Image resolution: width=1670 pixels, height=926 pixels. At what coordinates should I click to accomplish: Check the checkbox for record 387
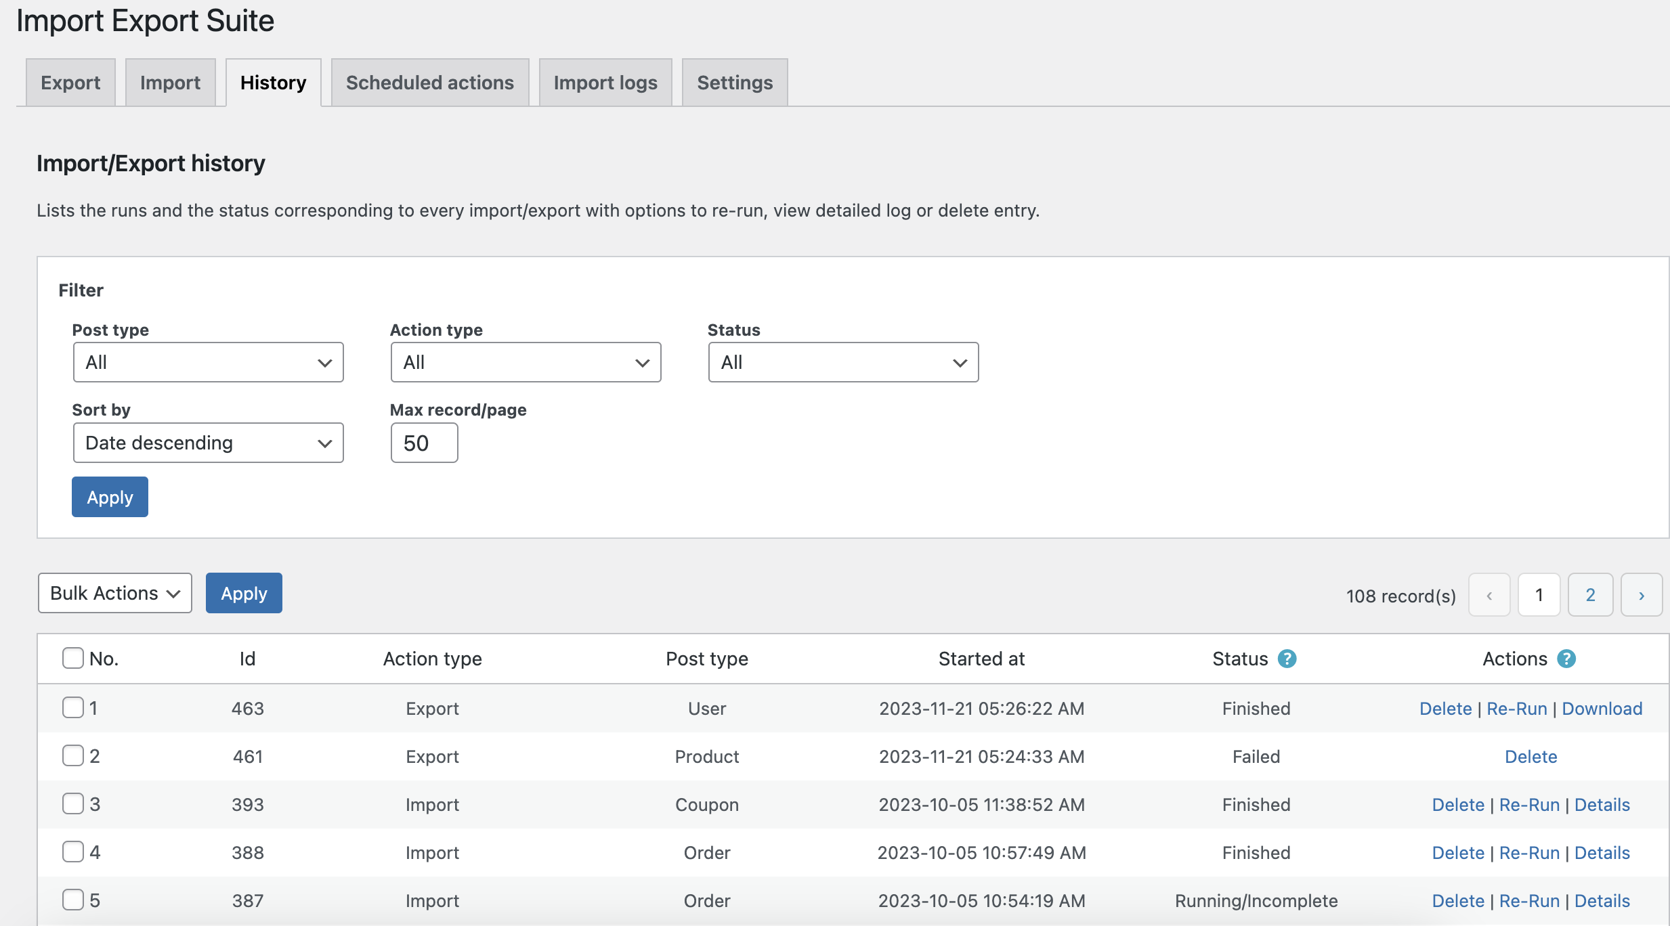(x=72, y=899)
